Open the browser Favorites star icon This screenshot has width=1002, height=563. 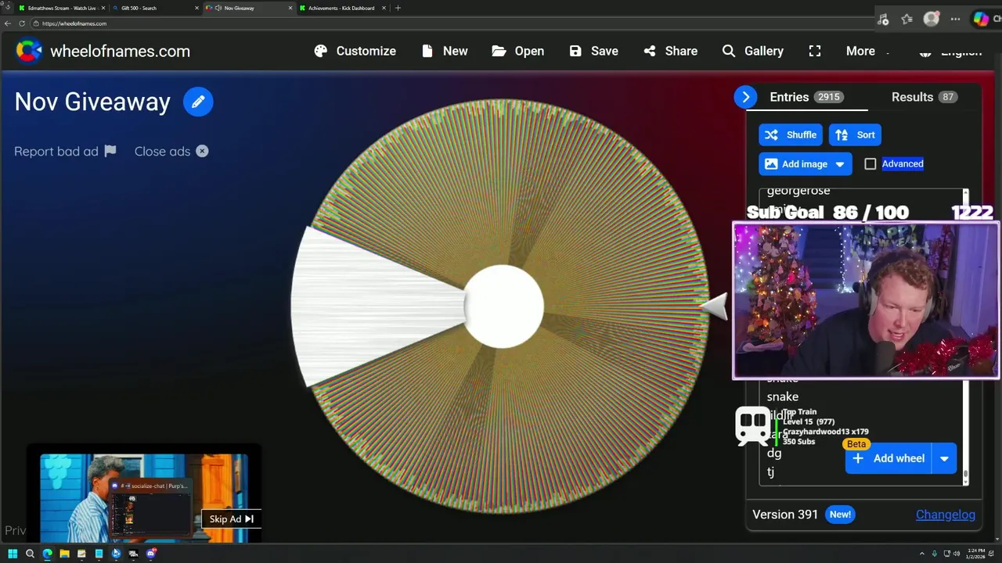click(906, 19)
